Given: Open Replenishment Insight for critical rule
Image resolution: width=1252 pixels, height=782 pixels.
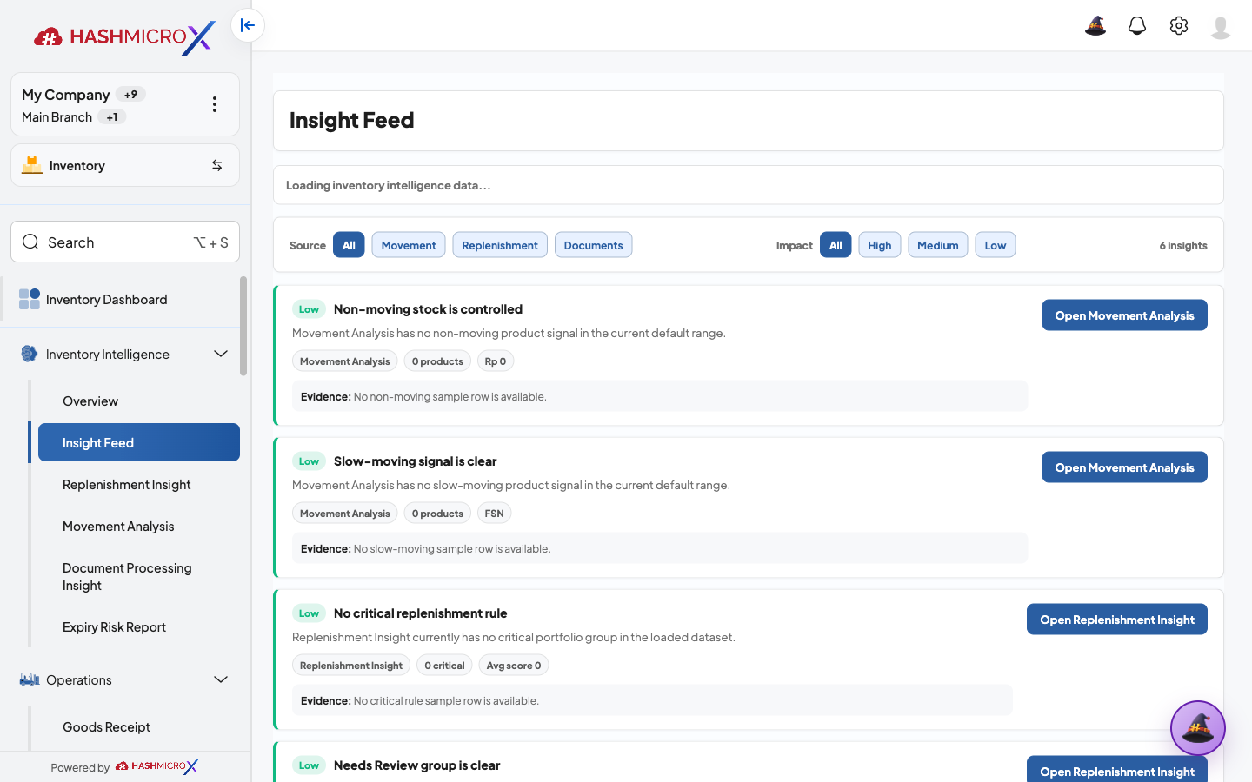Looking at the screenshot, I should 1117,620.
